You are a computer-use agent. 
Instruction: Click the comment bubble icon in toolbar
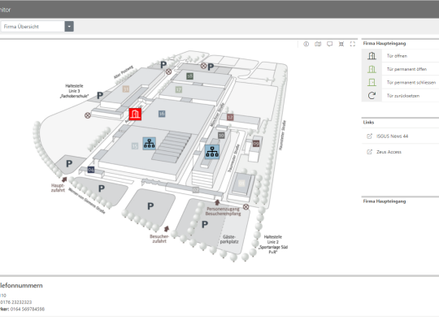329,44
